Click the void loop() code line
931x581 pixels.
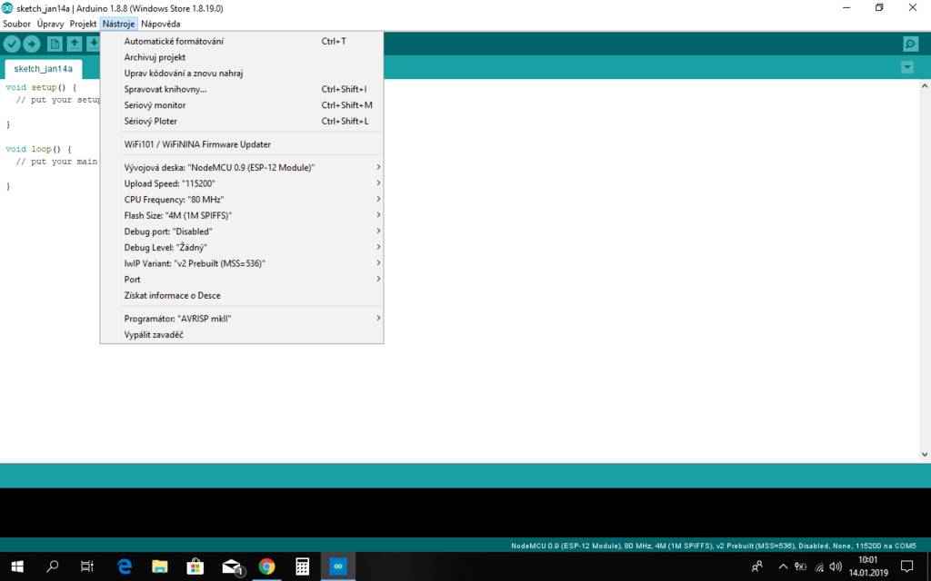click(x=38, y=149)
